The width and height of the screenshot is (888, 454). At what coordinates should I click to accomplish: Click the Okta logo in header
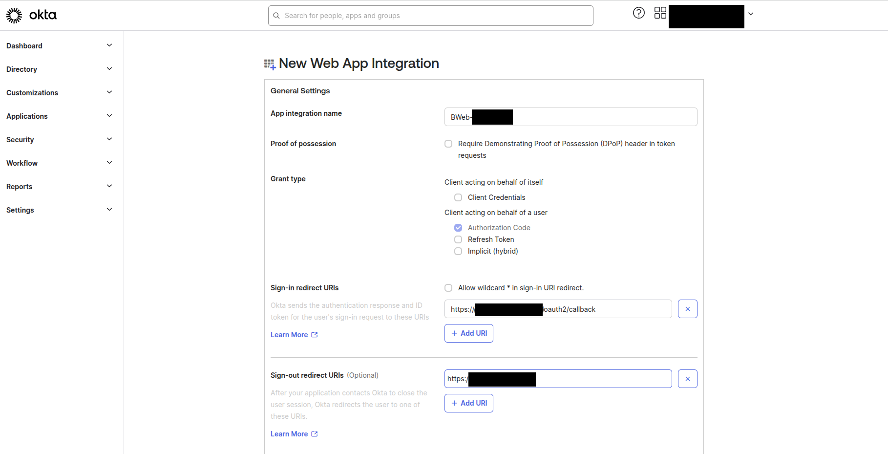(31, 15)
